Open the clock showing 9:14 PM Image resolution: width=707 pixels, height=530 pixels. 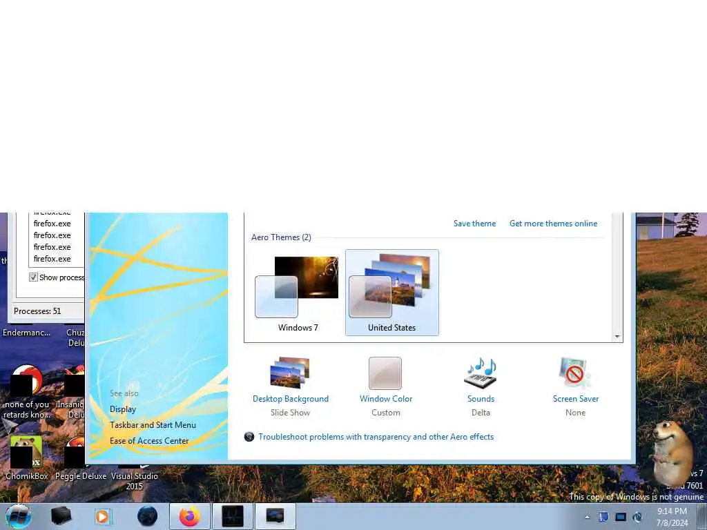pyautogui.click(x=672, y=517)
